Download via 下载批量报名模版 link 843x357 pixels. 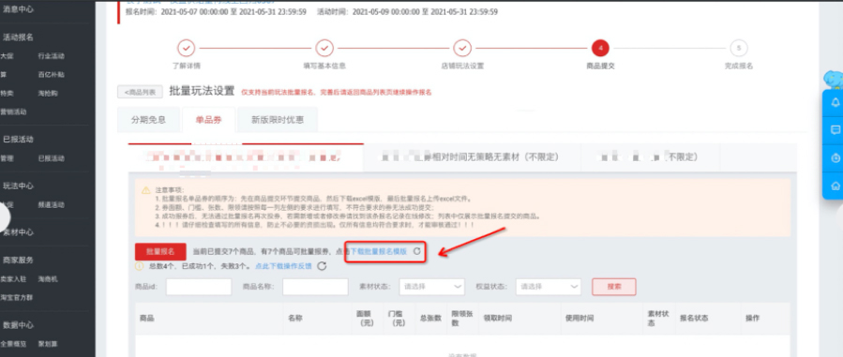coord(379,251)
